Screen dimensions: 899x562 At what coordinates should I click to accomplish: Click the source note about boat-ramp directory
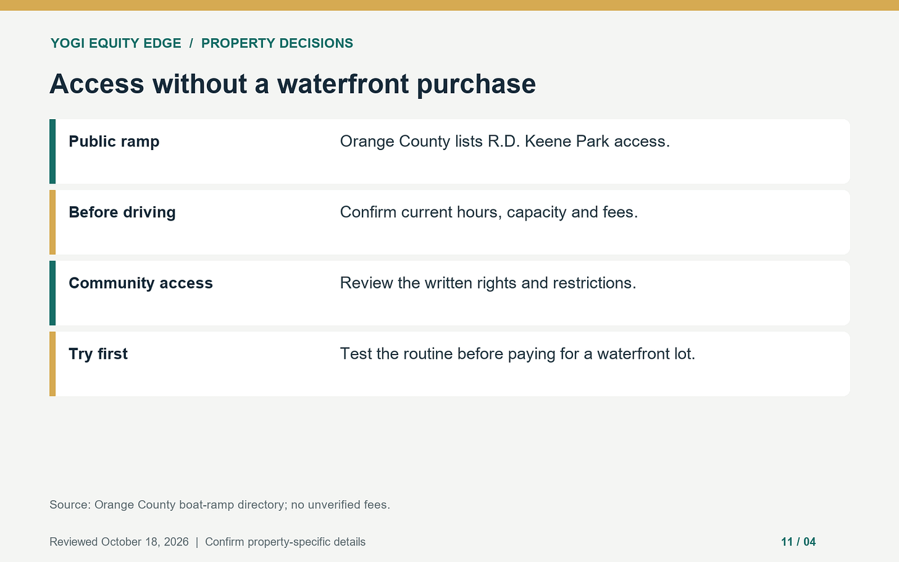coord(220,505)
